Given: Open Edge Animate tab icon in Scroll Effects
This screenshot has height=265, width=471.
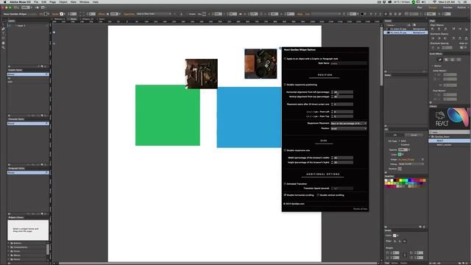Looking at the screenshot, I should (x=458, y=60).
